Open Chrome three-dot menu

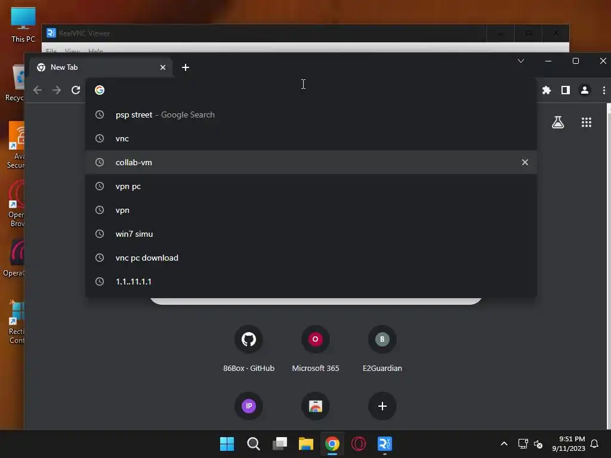point(604,90)
